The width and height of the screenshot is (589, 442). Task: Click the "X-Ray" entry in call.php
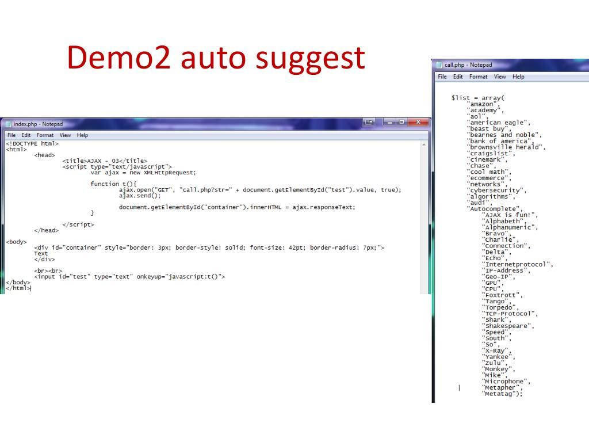point(496,350)
